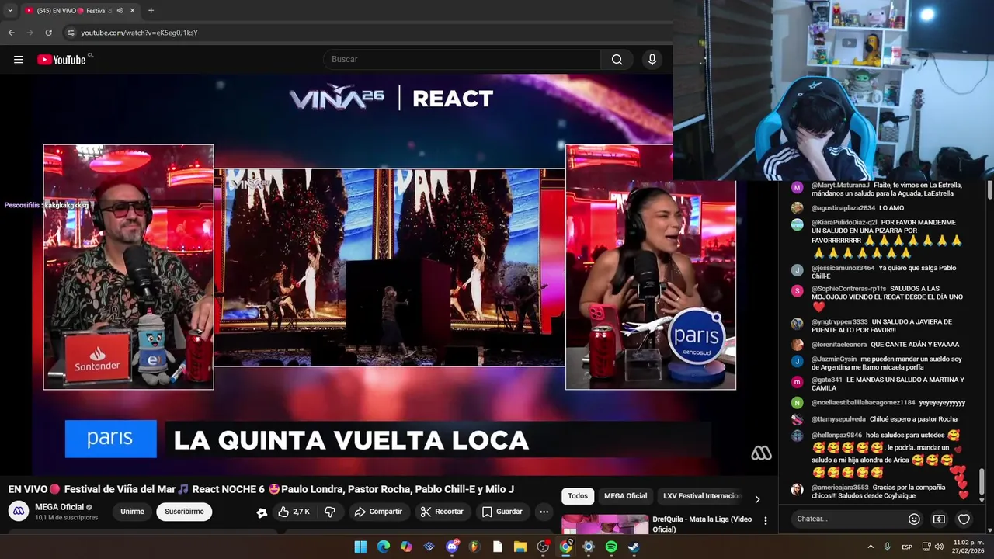Image resolution: width=994 pixels, height=559 pixels.
Task: Click the thanks sparkle icon beside like
Action: coord(262,512)
